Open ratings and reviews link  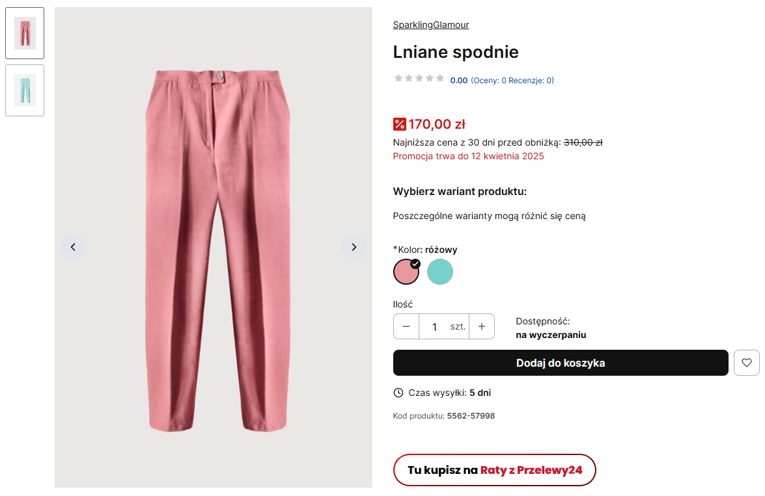point(512,81)
